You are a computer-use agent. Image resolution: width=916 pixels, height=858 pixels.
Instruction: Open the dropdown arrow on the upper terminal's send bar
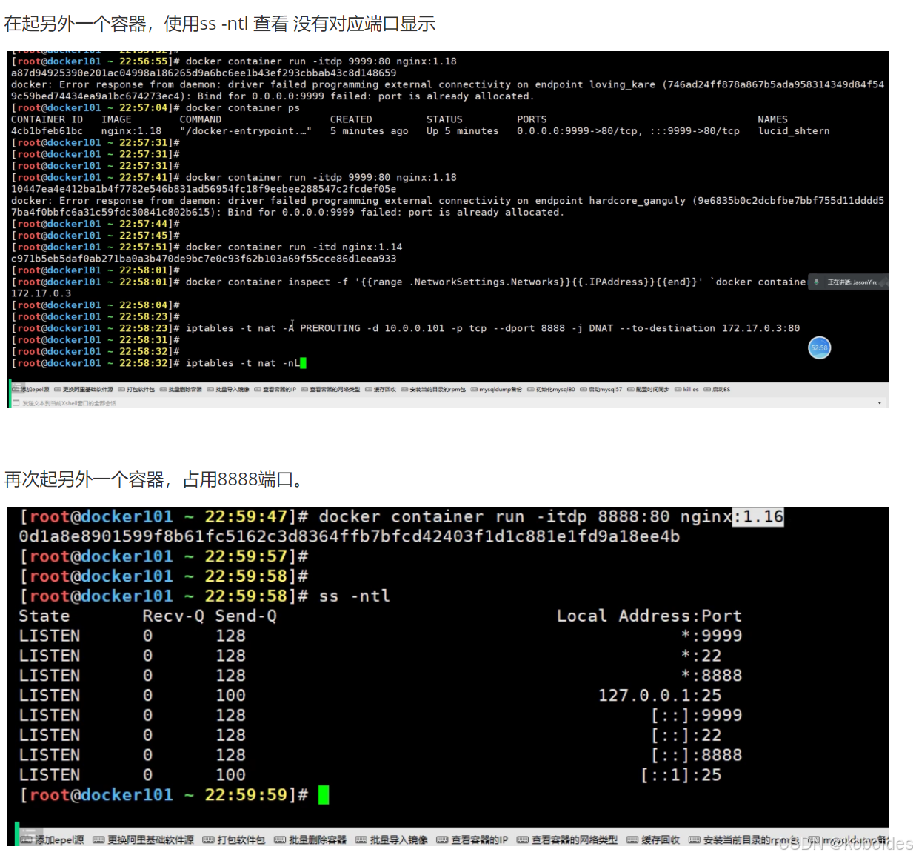click(880, 403)
